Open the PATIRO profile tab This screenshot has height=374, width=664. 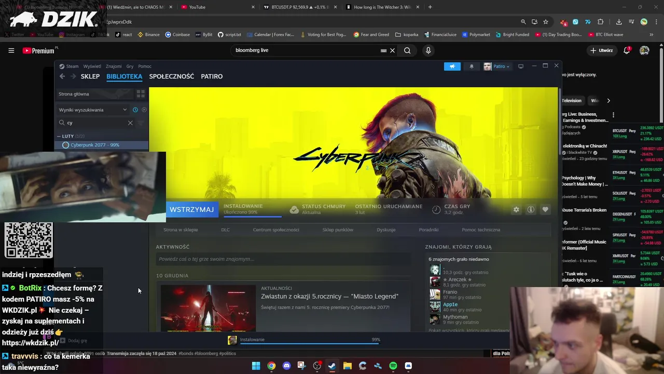coord(212,76)
